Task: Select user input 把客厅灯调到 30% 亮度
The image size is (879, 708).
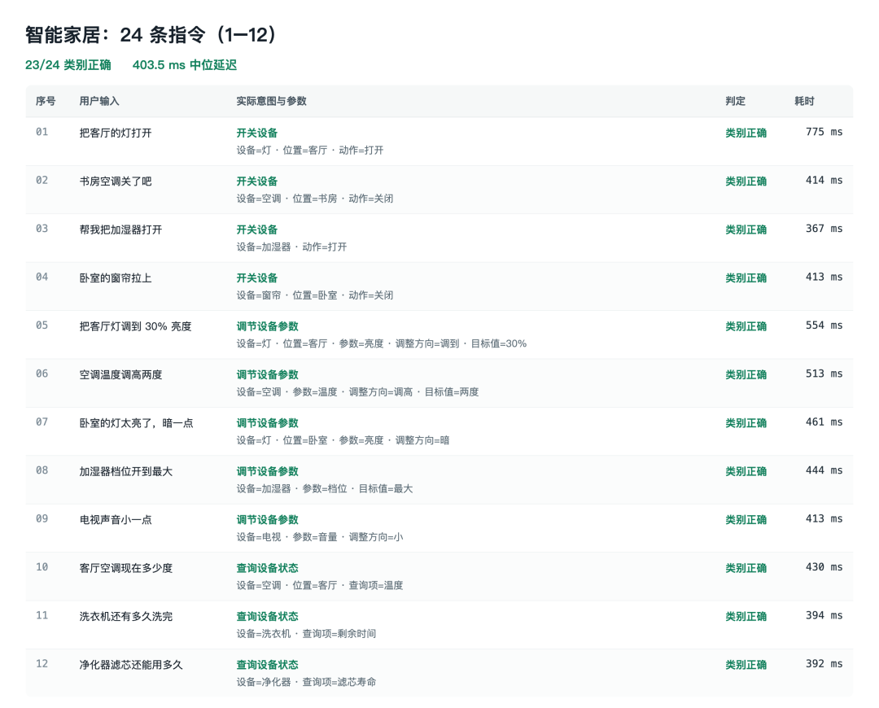Action: point(136,326)
